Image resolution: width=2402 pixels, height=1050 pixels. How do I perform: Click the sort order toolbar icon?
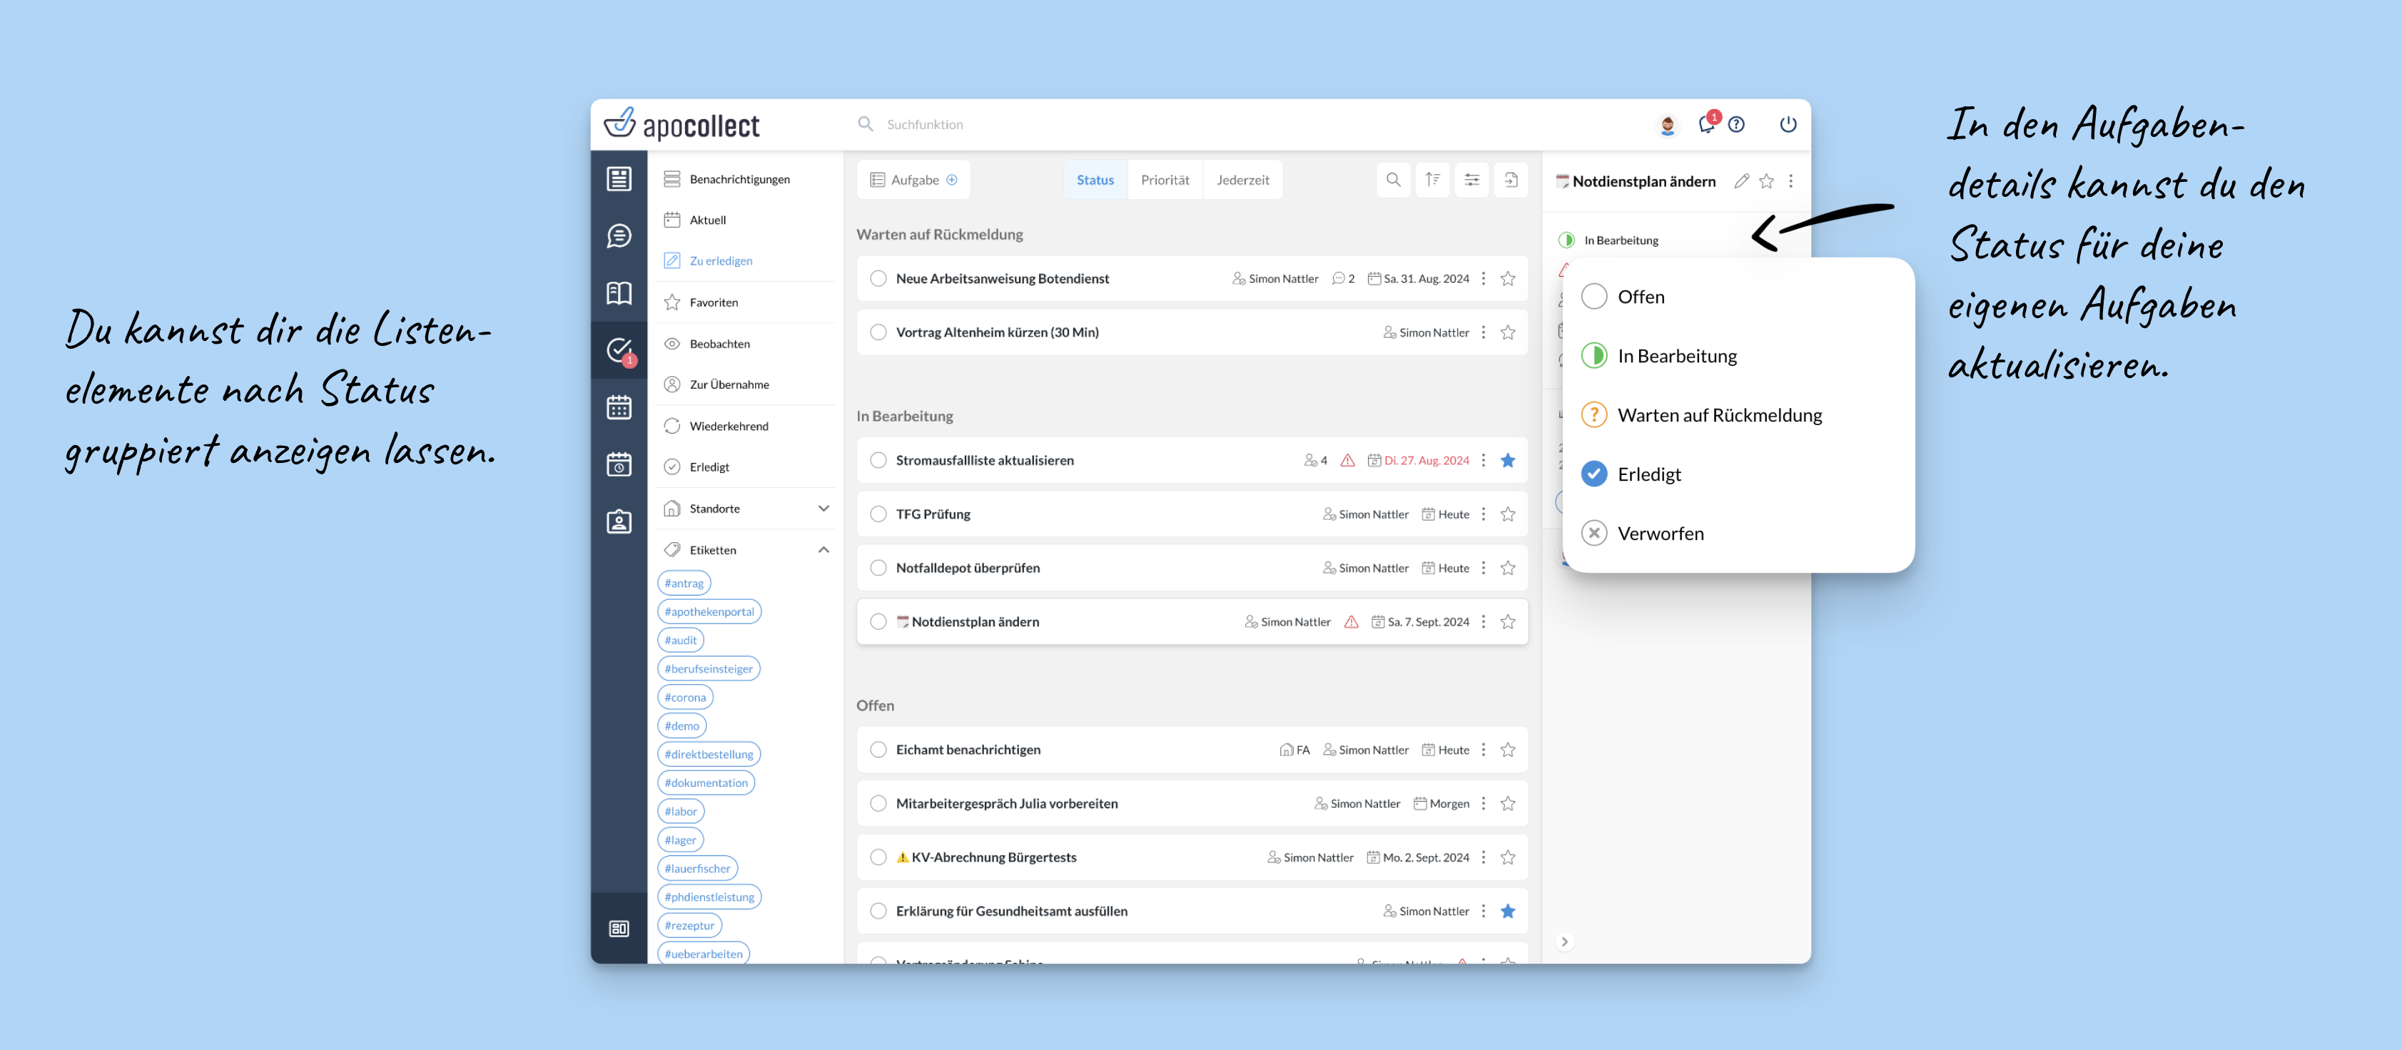click(x=1432, y=180)
